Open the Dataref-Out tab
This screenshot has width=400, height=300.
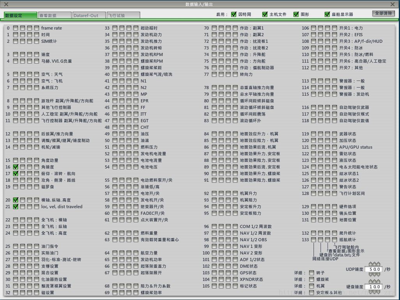pyautogui.click(x=89, y=15)
